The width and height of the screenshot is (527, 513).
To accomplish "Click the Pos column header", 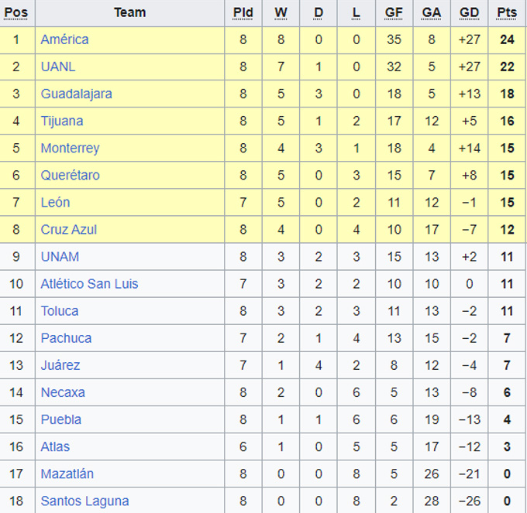I will (16, 12).
